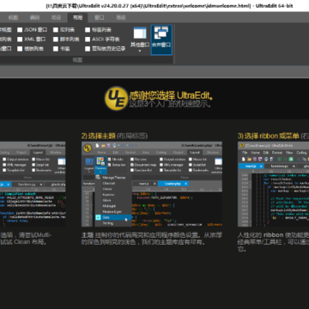The image size is (309, 309).
Task: Expand the 其他窗口 dropdown arrow
Action: 140,51
